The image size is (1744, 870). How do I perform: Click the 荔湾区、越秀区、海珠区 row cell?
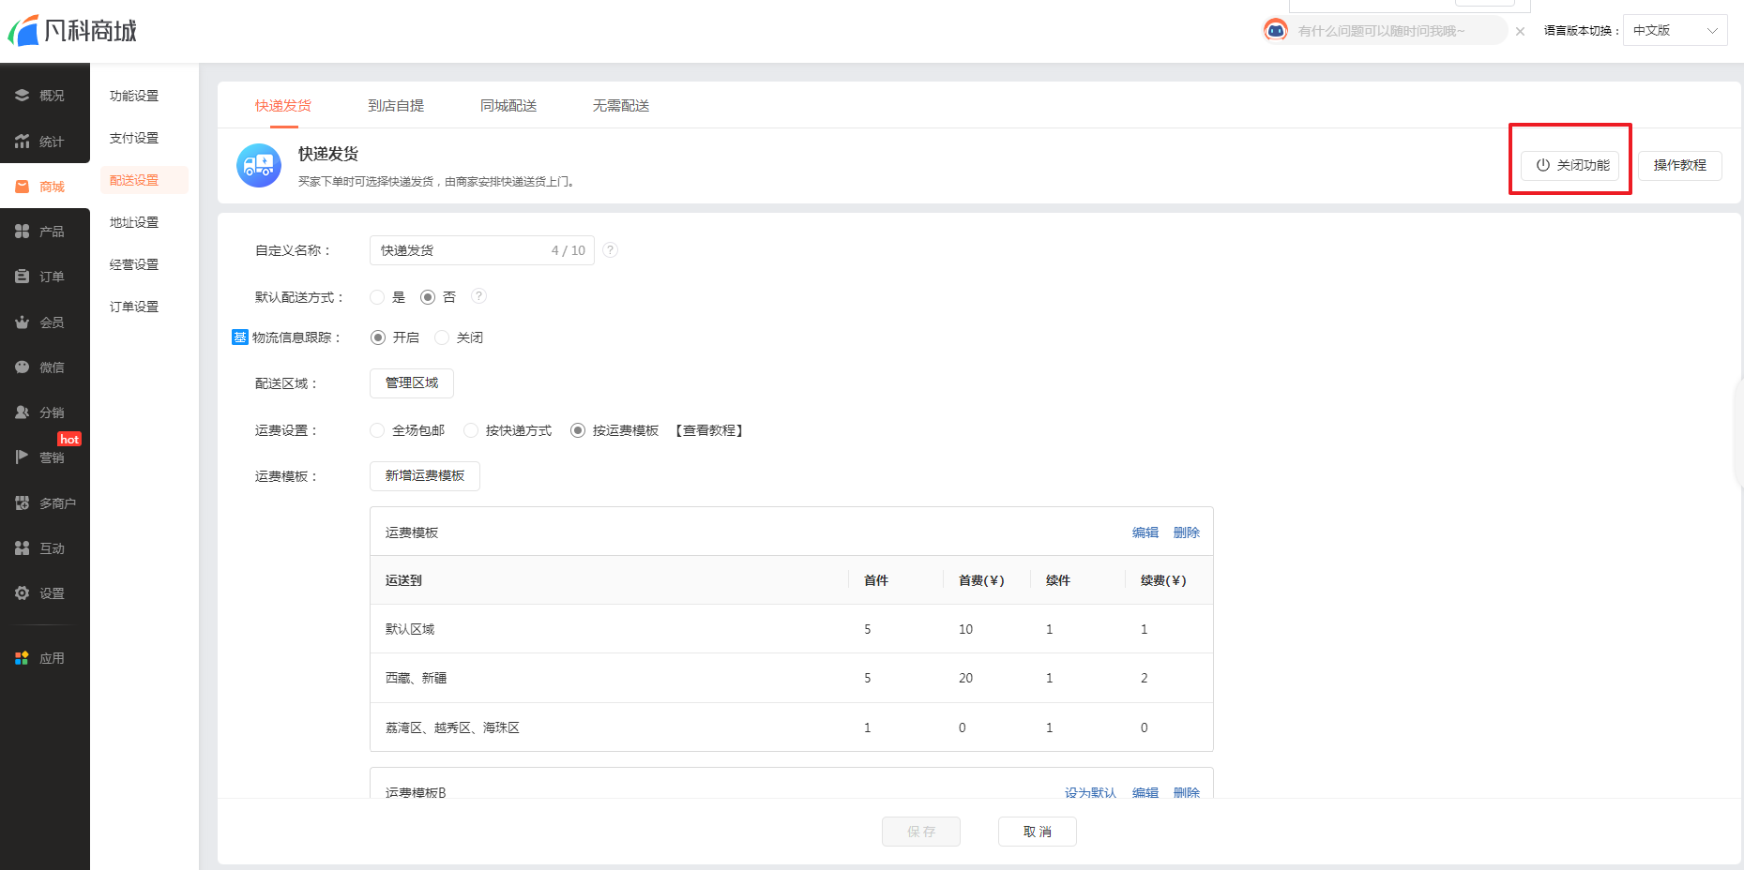(x=452, y=727)
